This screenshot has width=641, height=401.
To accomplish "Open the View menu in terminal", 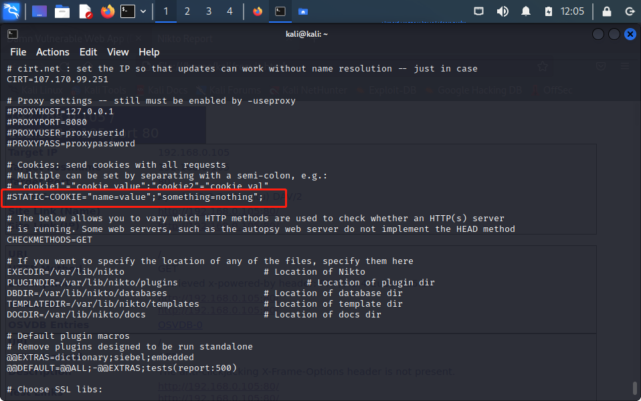I will coord(118,52).
